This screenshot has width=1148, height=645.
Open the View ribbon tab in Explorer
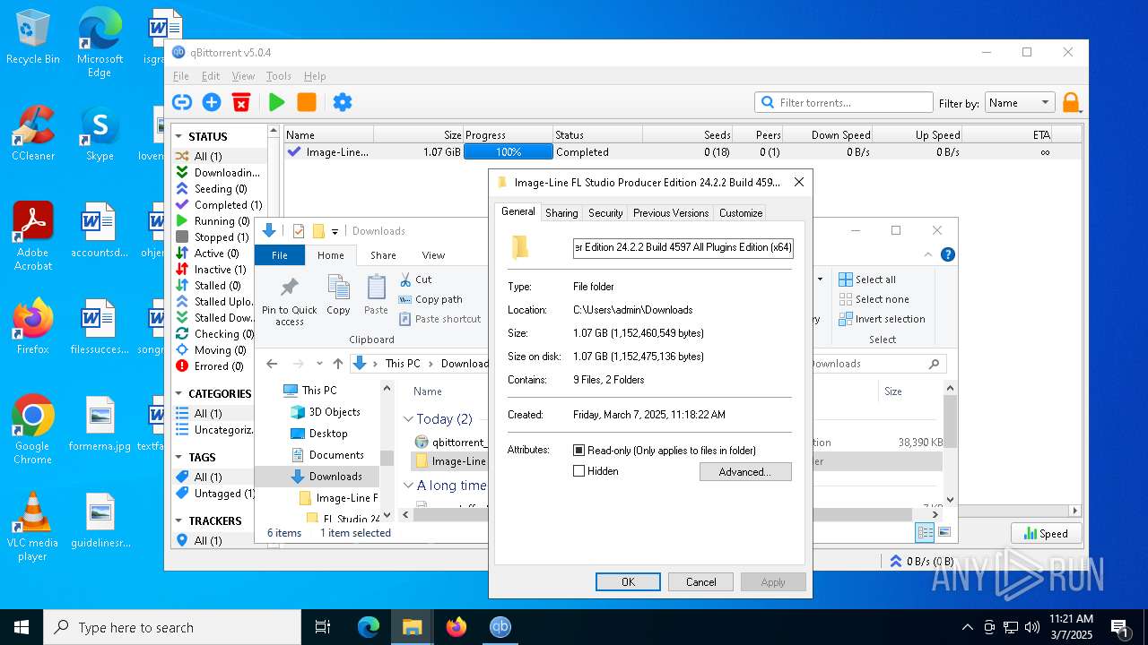[x=433, y=255]
